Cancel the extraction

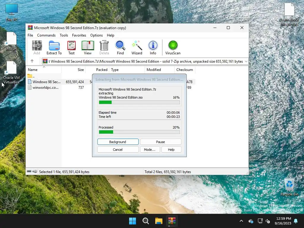point(118,150)
